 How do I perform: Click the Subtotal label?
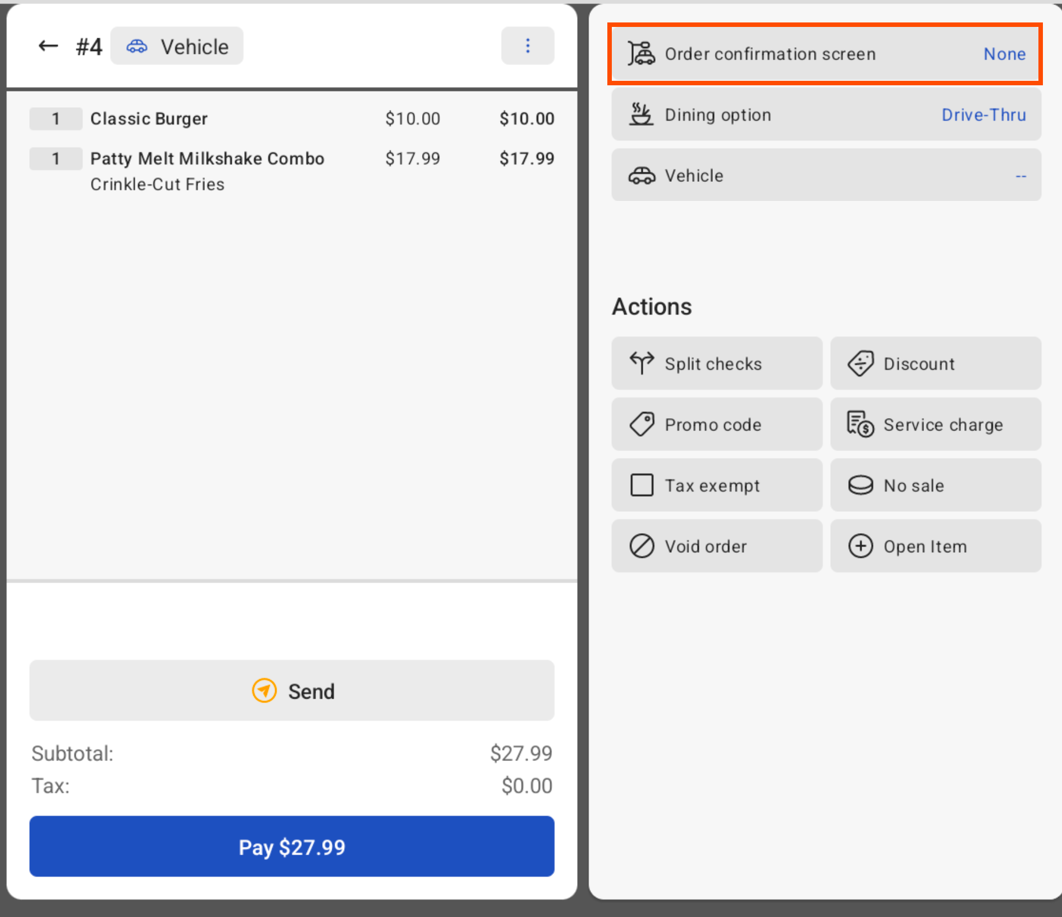tap(72, 753)
